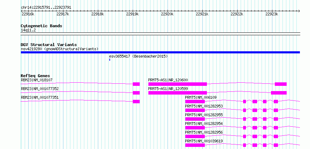Open PRMT5|NM_001282954 transcript label
This screenshot has height=149, width=310.
pos(204,124)
